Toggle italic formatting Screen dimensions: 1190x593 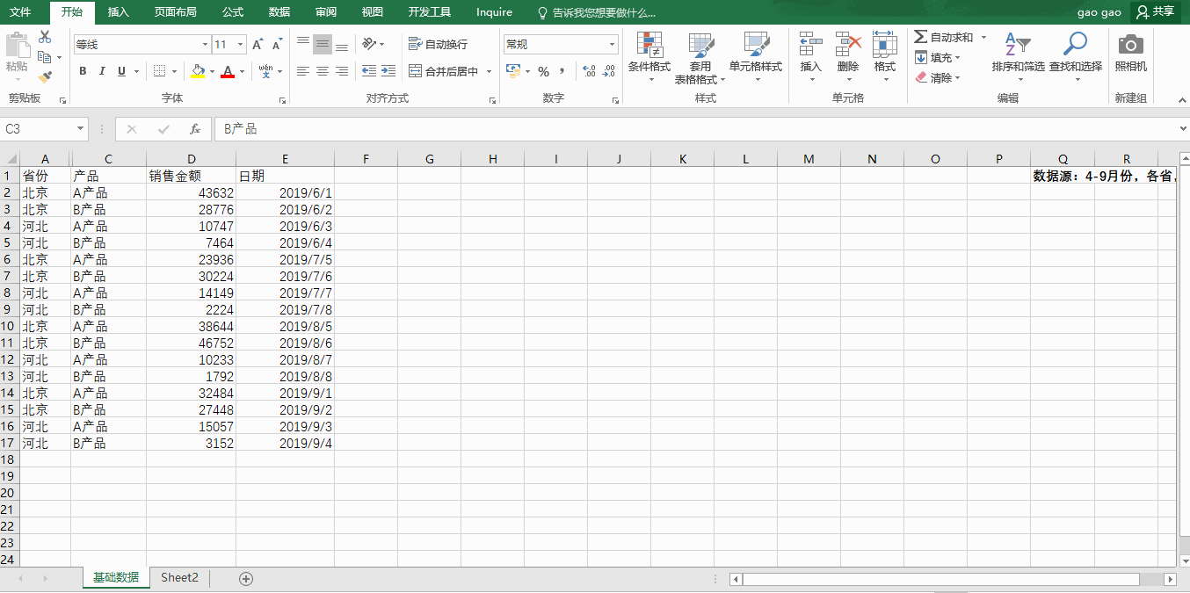102,71
